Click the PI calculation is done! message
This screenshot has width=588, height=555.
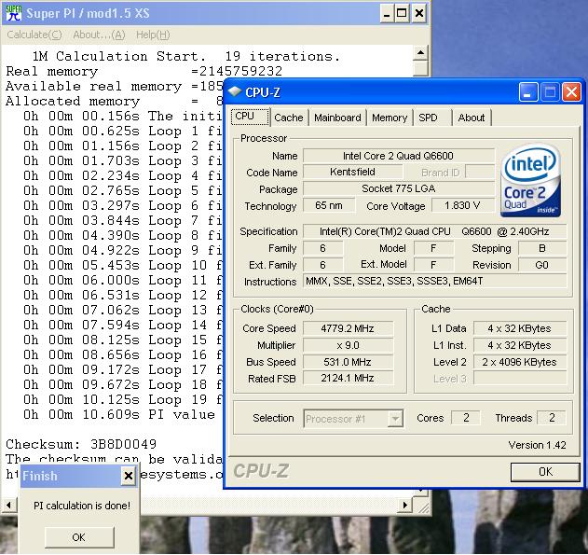(x=82, y=506)
